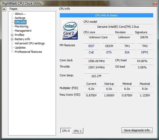Click the OS load value 3.08%
Image resolution: width=159 pixels, height=140 pixels.
142,68
